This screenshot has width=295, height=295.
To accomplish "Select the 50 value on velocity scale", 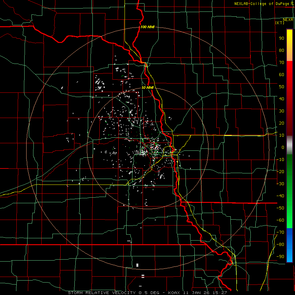I will pyautogui.click(x=282, y=87).
